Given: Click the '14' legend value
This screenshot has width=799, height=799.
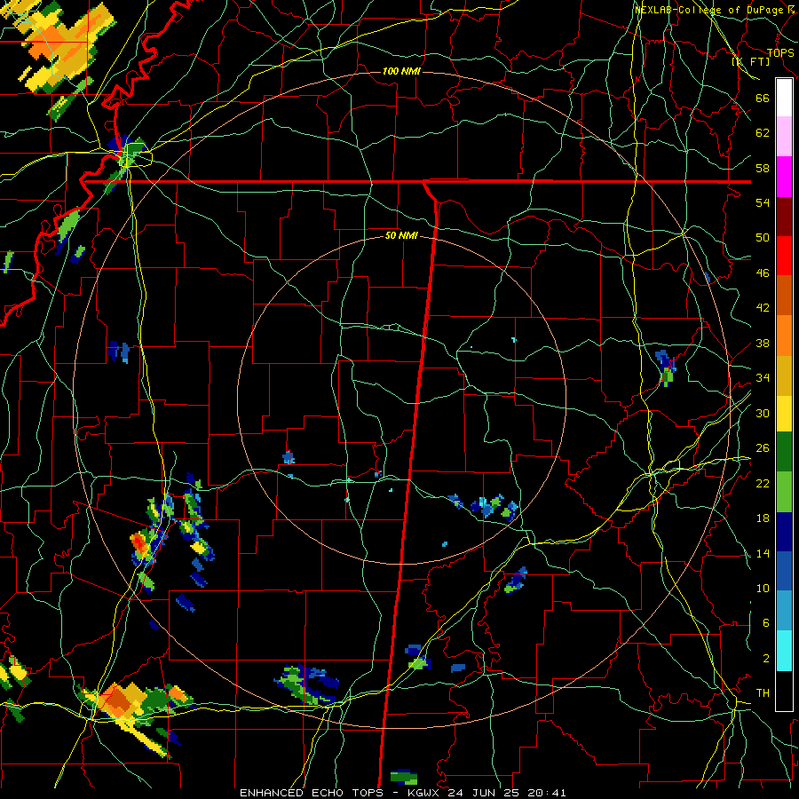Looking at the screenshot, I should click(763, 553).
